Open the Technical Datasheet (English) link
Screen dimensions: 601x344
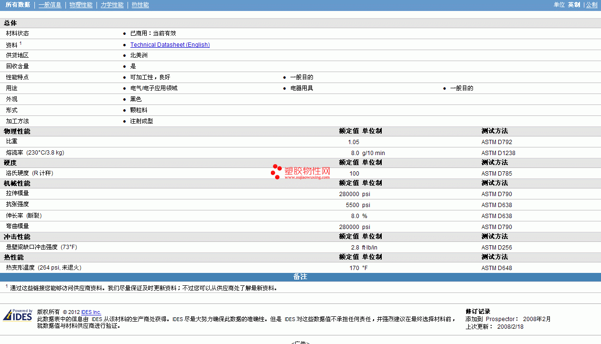170,45
